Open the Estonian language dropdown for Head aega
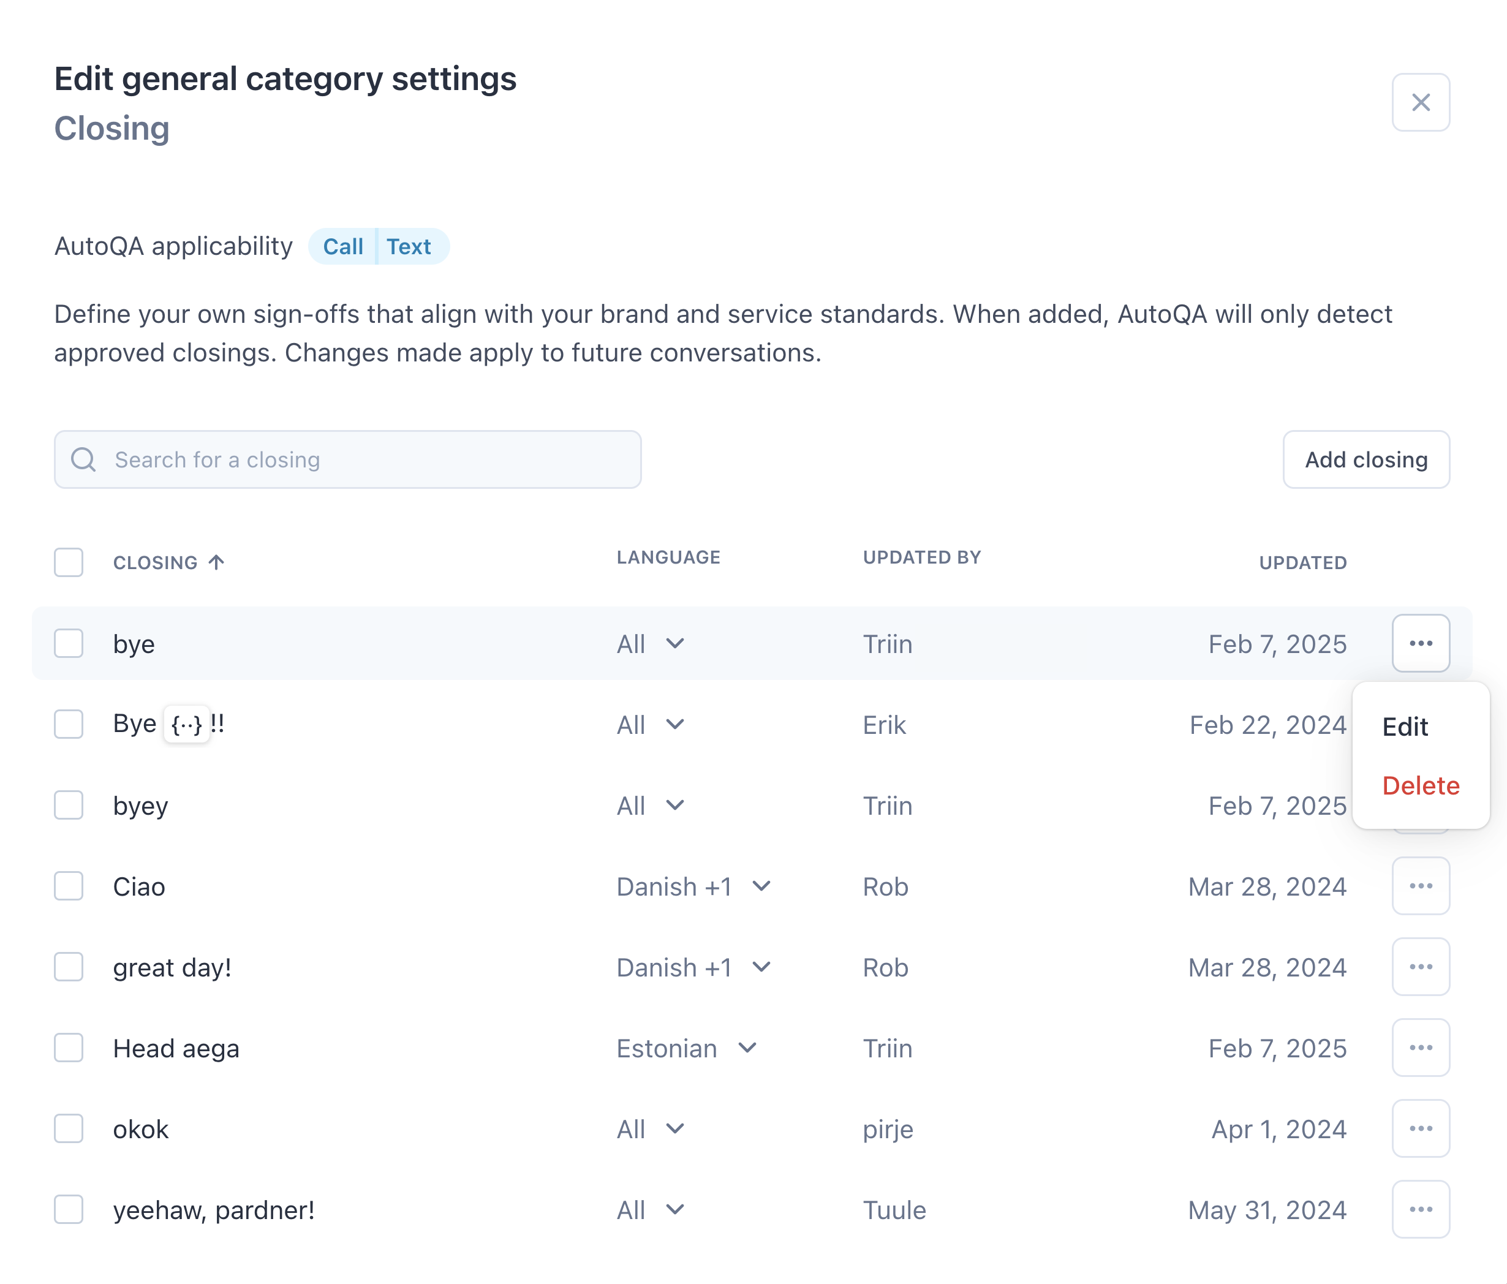The image size is (1507, 1284). click(687, 1048)
